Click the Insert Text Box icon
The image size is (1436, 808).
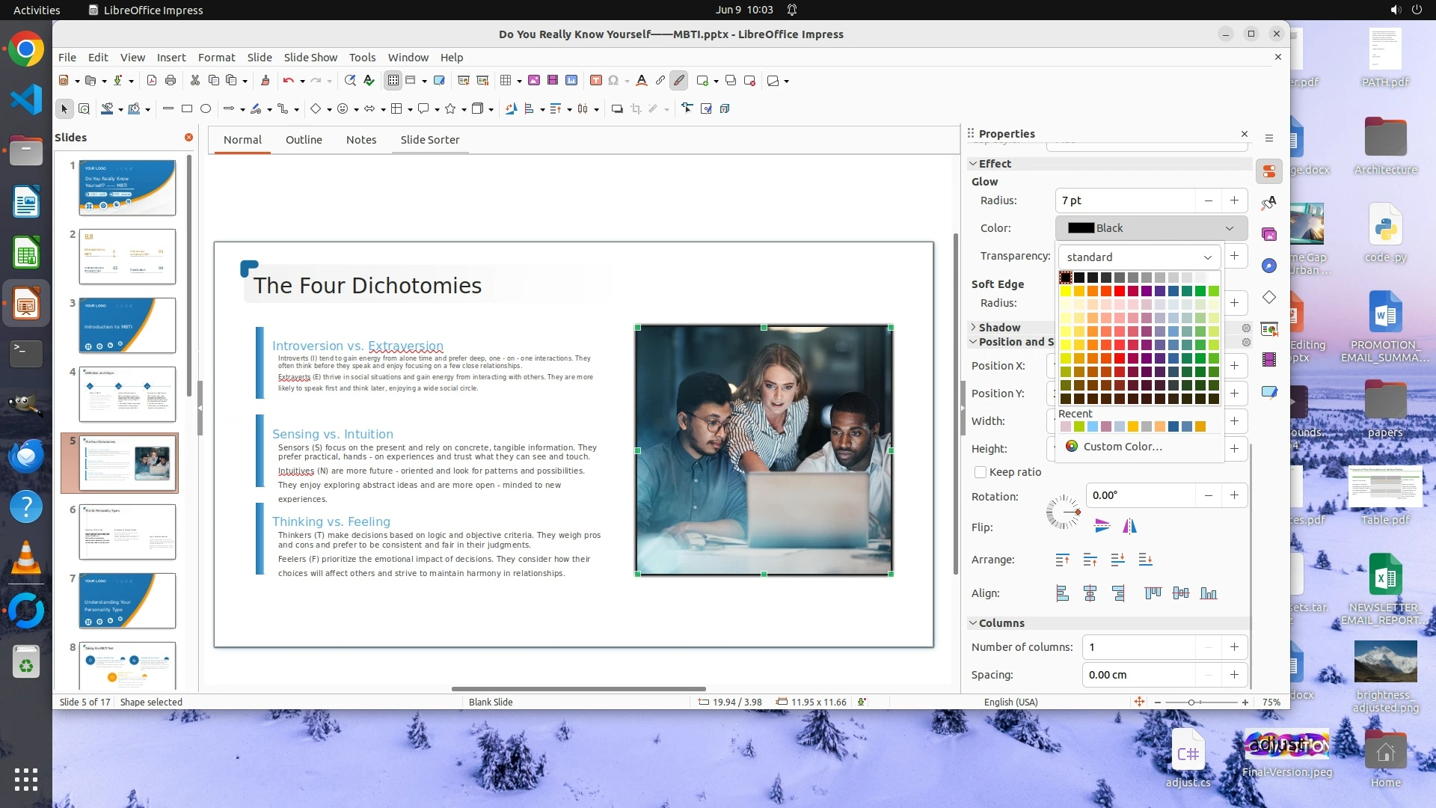click(x=595, y=81)
